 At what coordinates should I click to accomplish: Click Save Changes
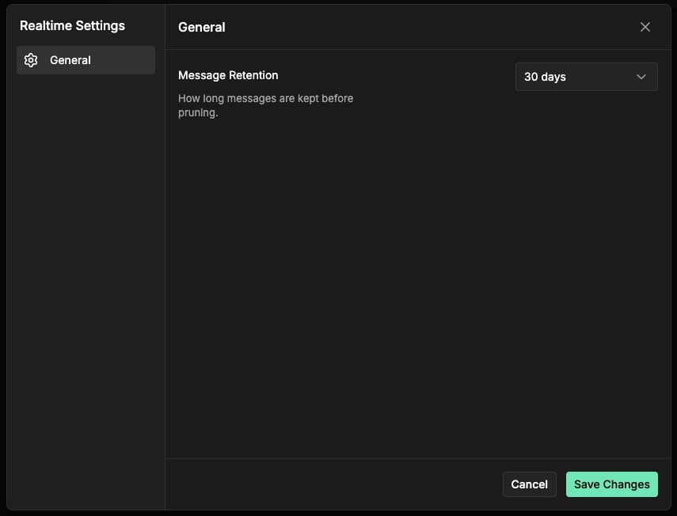611,484
